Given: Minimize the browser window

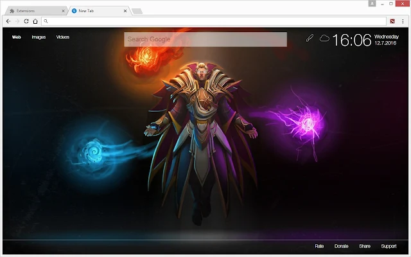Looking at the screenshot, I should click(383, 4).
